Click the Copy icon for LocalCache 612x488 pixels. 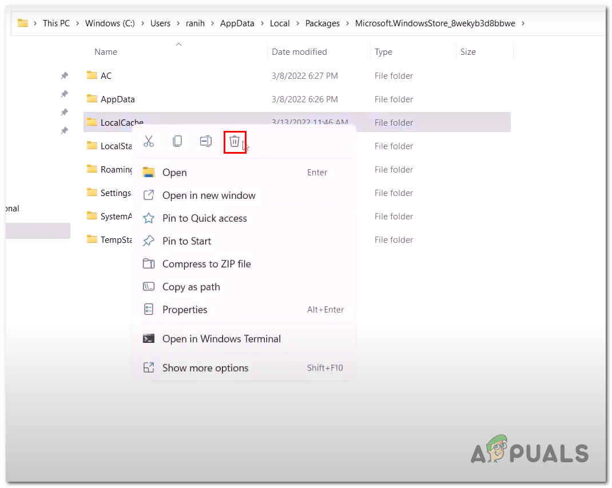177,141
